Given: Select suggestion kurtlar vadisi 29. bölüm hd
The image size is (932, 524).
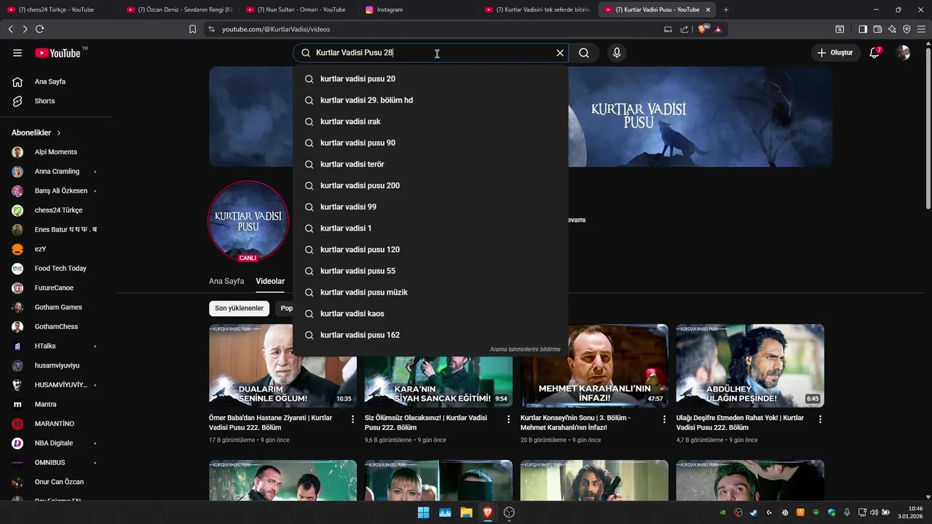Looking at the screenshot, I should [x=430, y=100].
